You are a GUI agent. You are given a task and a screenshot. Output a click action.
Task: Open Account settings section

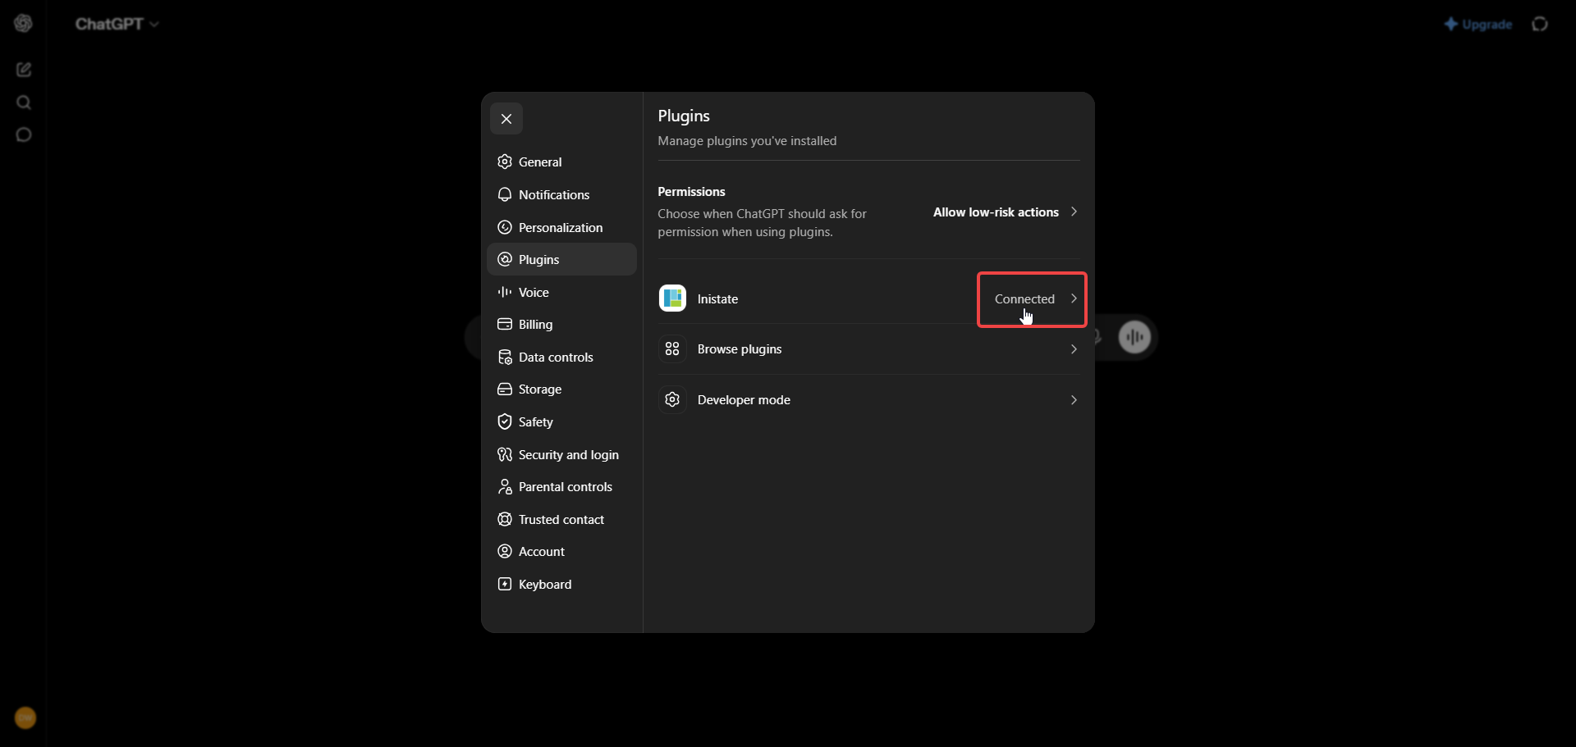[561, 552]
